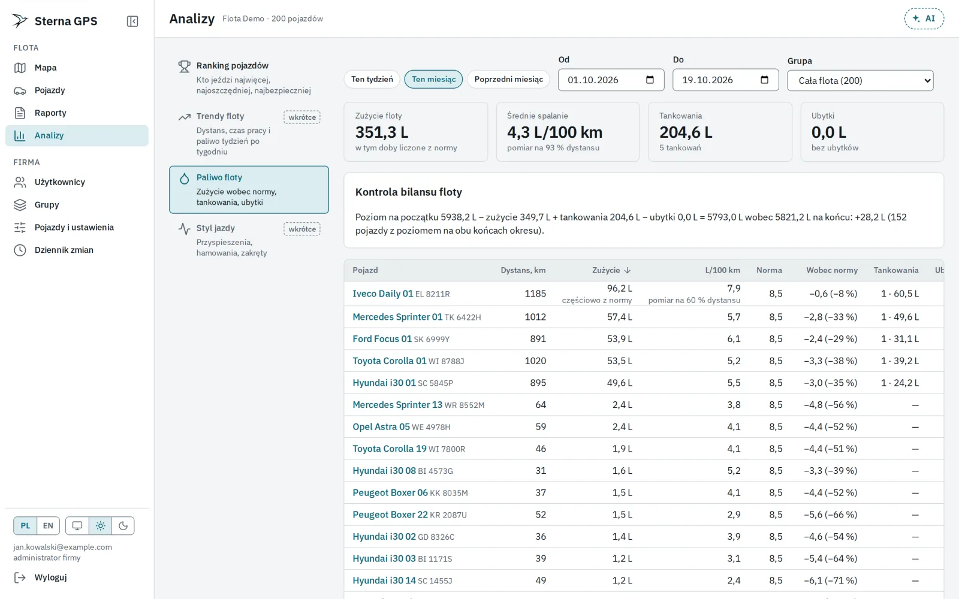Choose the Poprzedni miesiąc period

(508, 79)
